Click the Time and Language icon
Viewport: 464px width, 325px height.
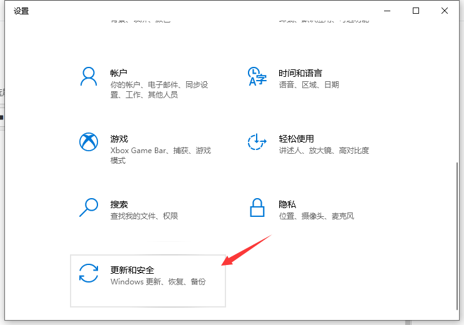point(257,77)
